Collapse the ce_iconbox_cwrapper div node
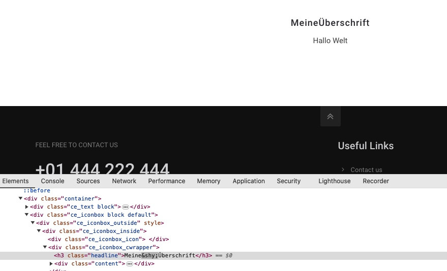The width and height of the screenshot is (447, 271). [45, 248]
